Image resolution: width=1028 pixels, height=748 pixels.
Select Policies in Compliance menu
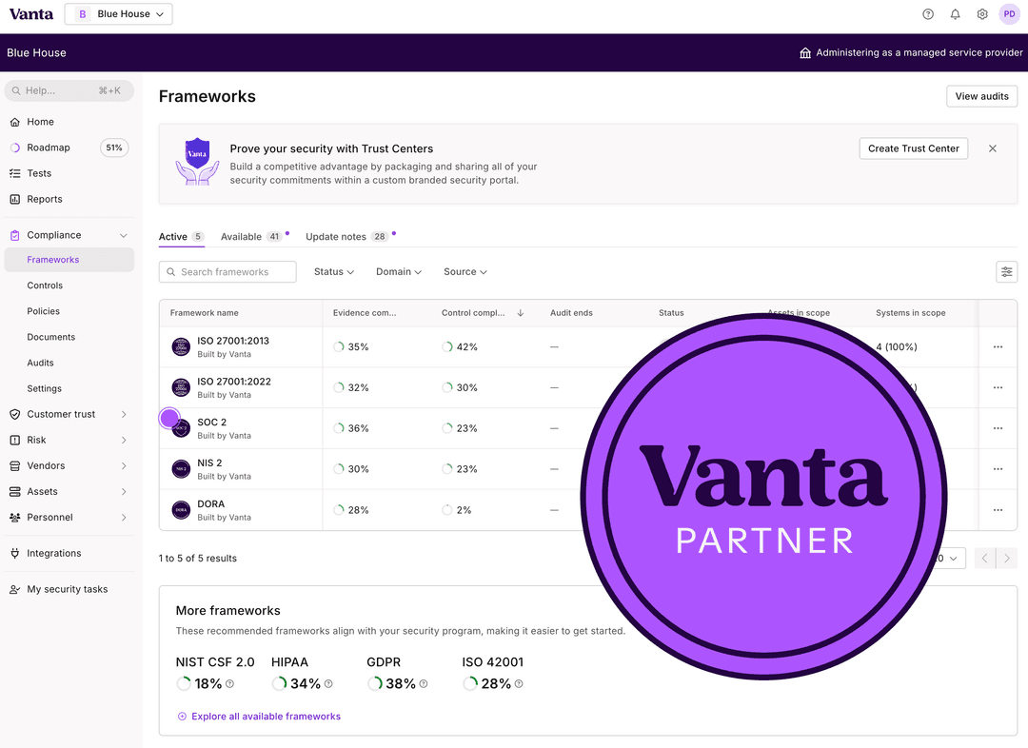pyautogui.click(x=43, y=311)
